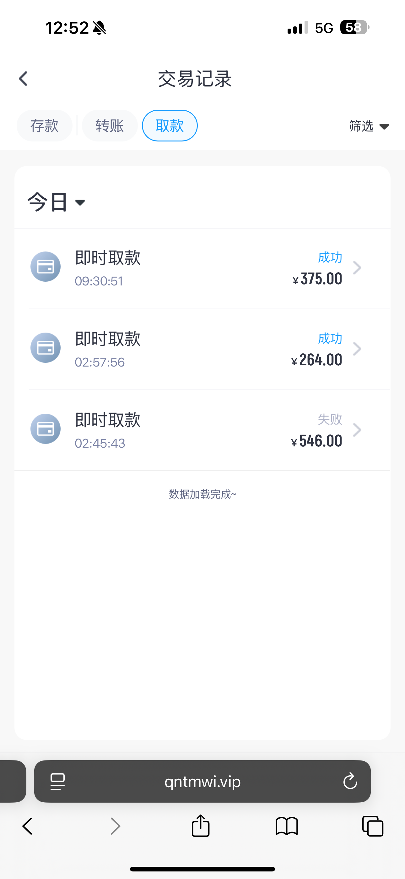Tap the back arrow beside 交易记录 title
The image size is (405, 879).
tap(23, 79)
